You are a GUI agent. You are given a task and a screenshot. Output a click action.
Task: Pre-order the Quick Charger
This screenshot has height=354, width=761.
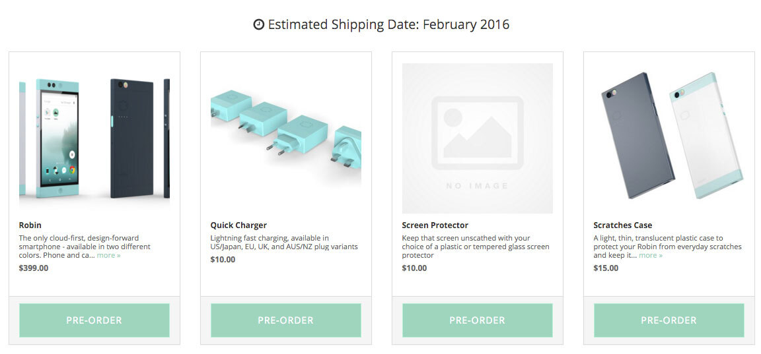coord(286,320)
